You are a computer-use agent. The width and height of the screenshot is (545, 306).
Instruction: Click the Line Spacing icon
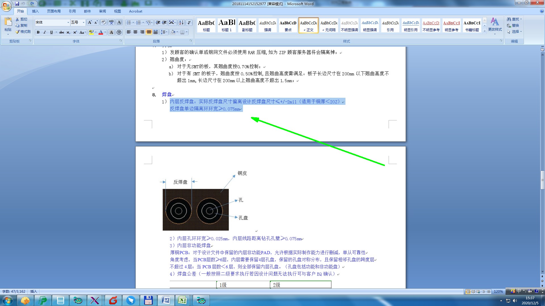point(163,32)
